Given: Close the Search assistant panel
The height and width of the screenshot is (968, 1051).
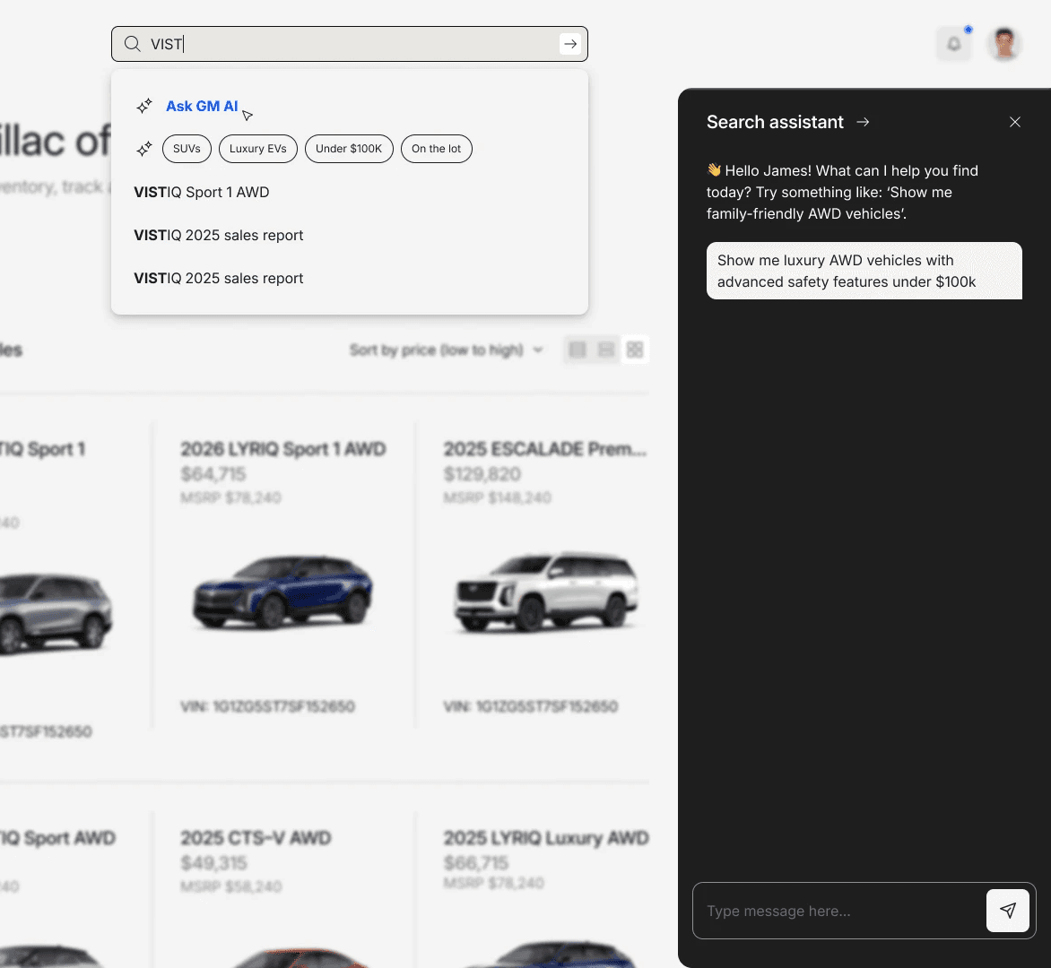Looking at the screenshot, I should [x=1015, y=122].
